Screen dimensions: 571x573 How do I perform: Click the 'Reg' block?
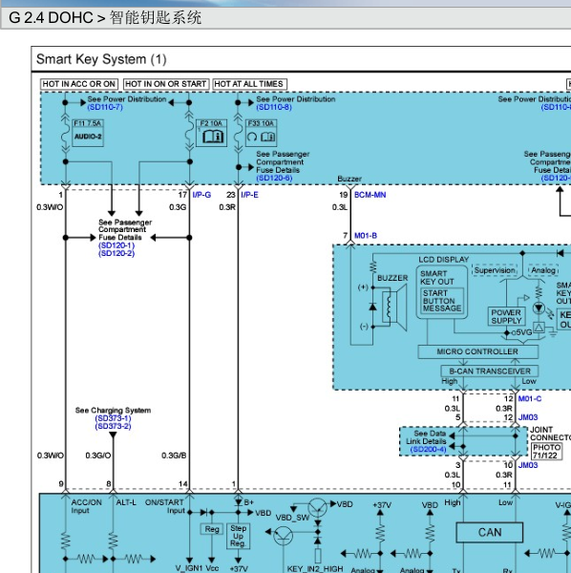[212, 529]
